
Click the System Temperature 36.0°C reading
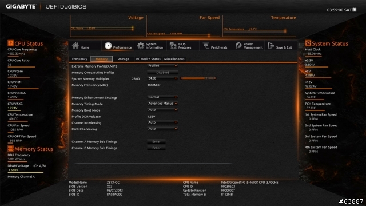[311, 97]
